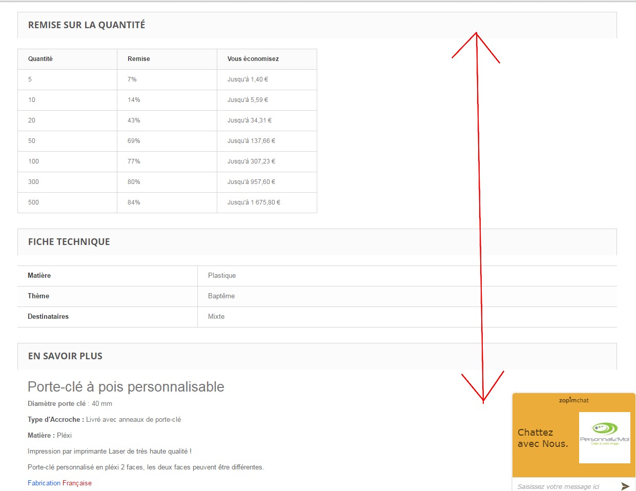
Task: Click the 'Plastique' value
Action: tap(222, 276)
